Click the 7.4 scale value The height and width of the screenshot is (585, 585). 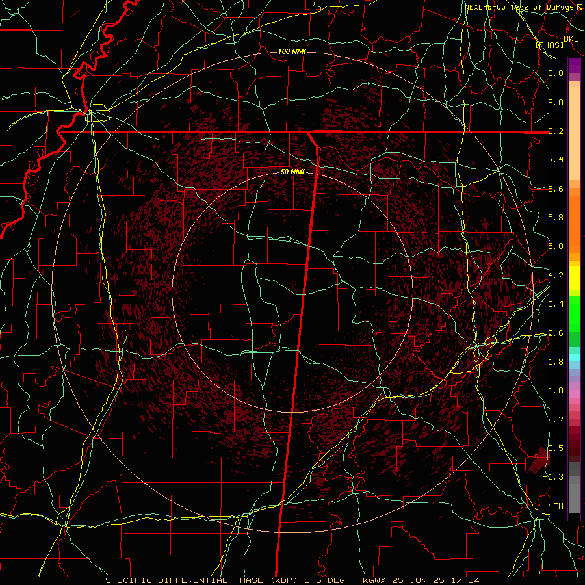tap(556, 160)
